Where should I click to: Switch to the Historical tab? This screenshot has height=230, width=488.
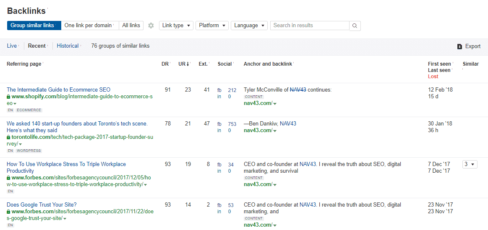click(68, 46)
